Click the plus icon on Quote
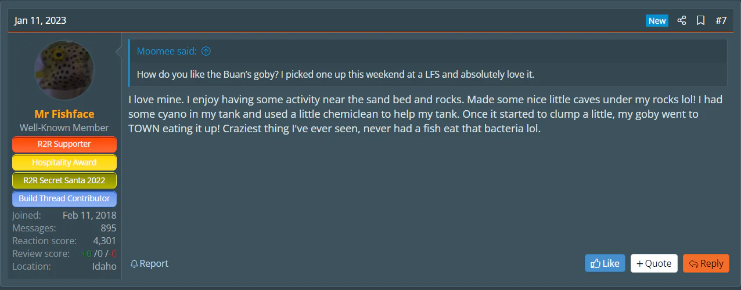 pyautogui.click(x=639, y=263)
